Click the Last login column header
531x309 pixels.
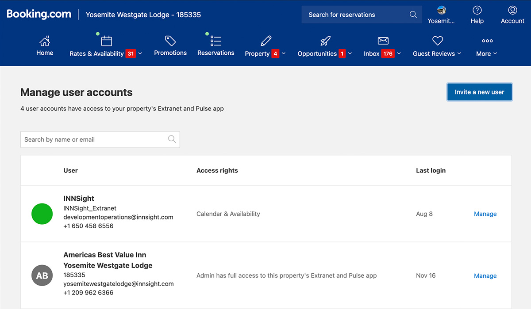[x=431, y=170]
